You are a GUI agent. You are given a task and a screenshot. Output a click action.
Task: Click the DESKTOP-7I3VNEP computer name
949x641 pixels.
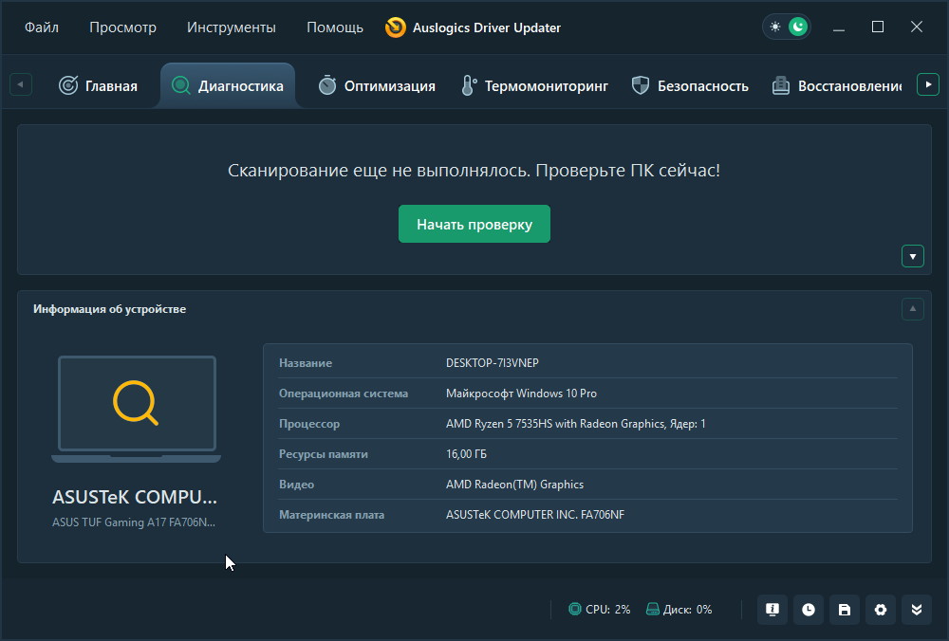[x=492, y=363]
